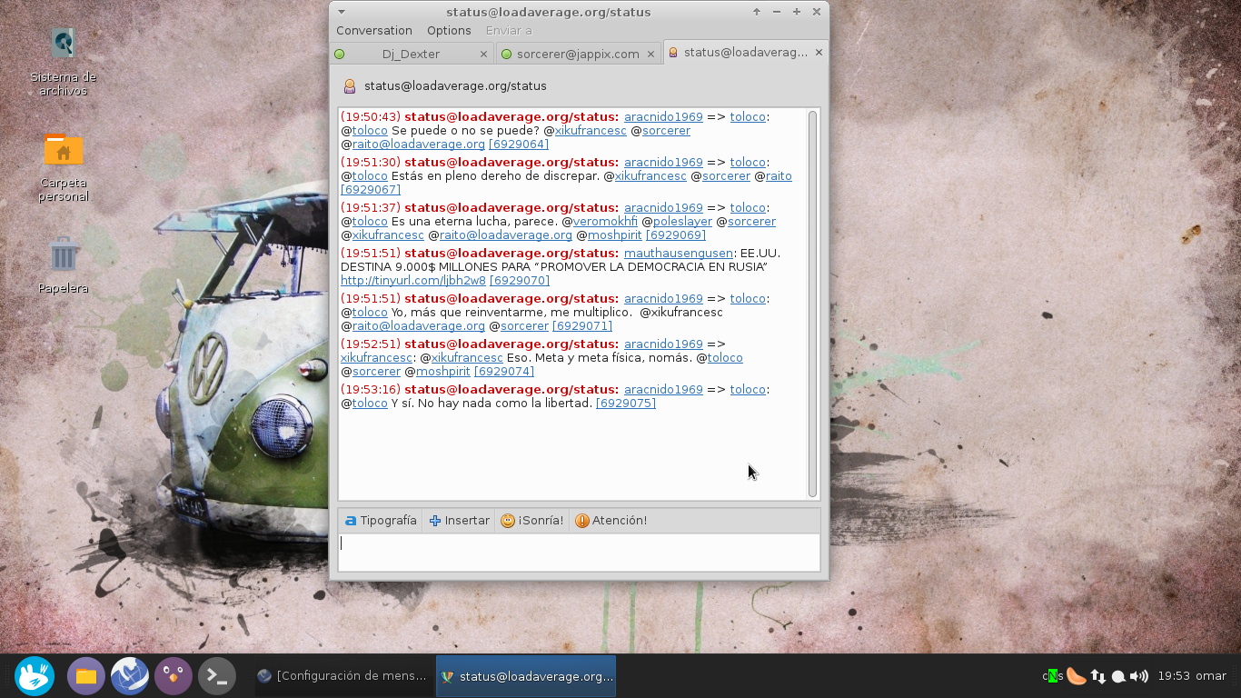This screenshot has width=1241, height=698.
Task: Click the 19:53 panel clock
Action: [x=1174, y=676]
